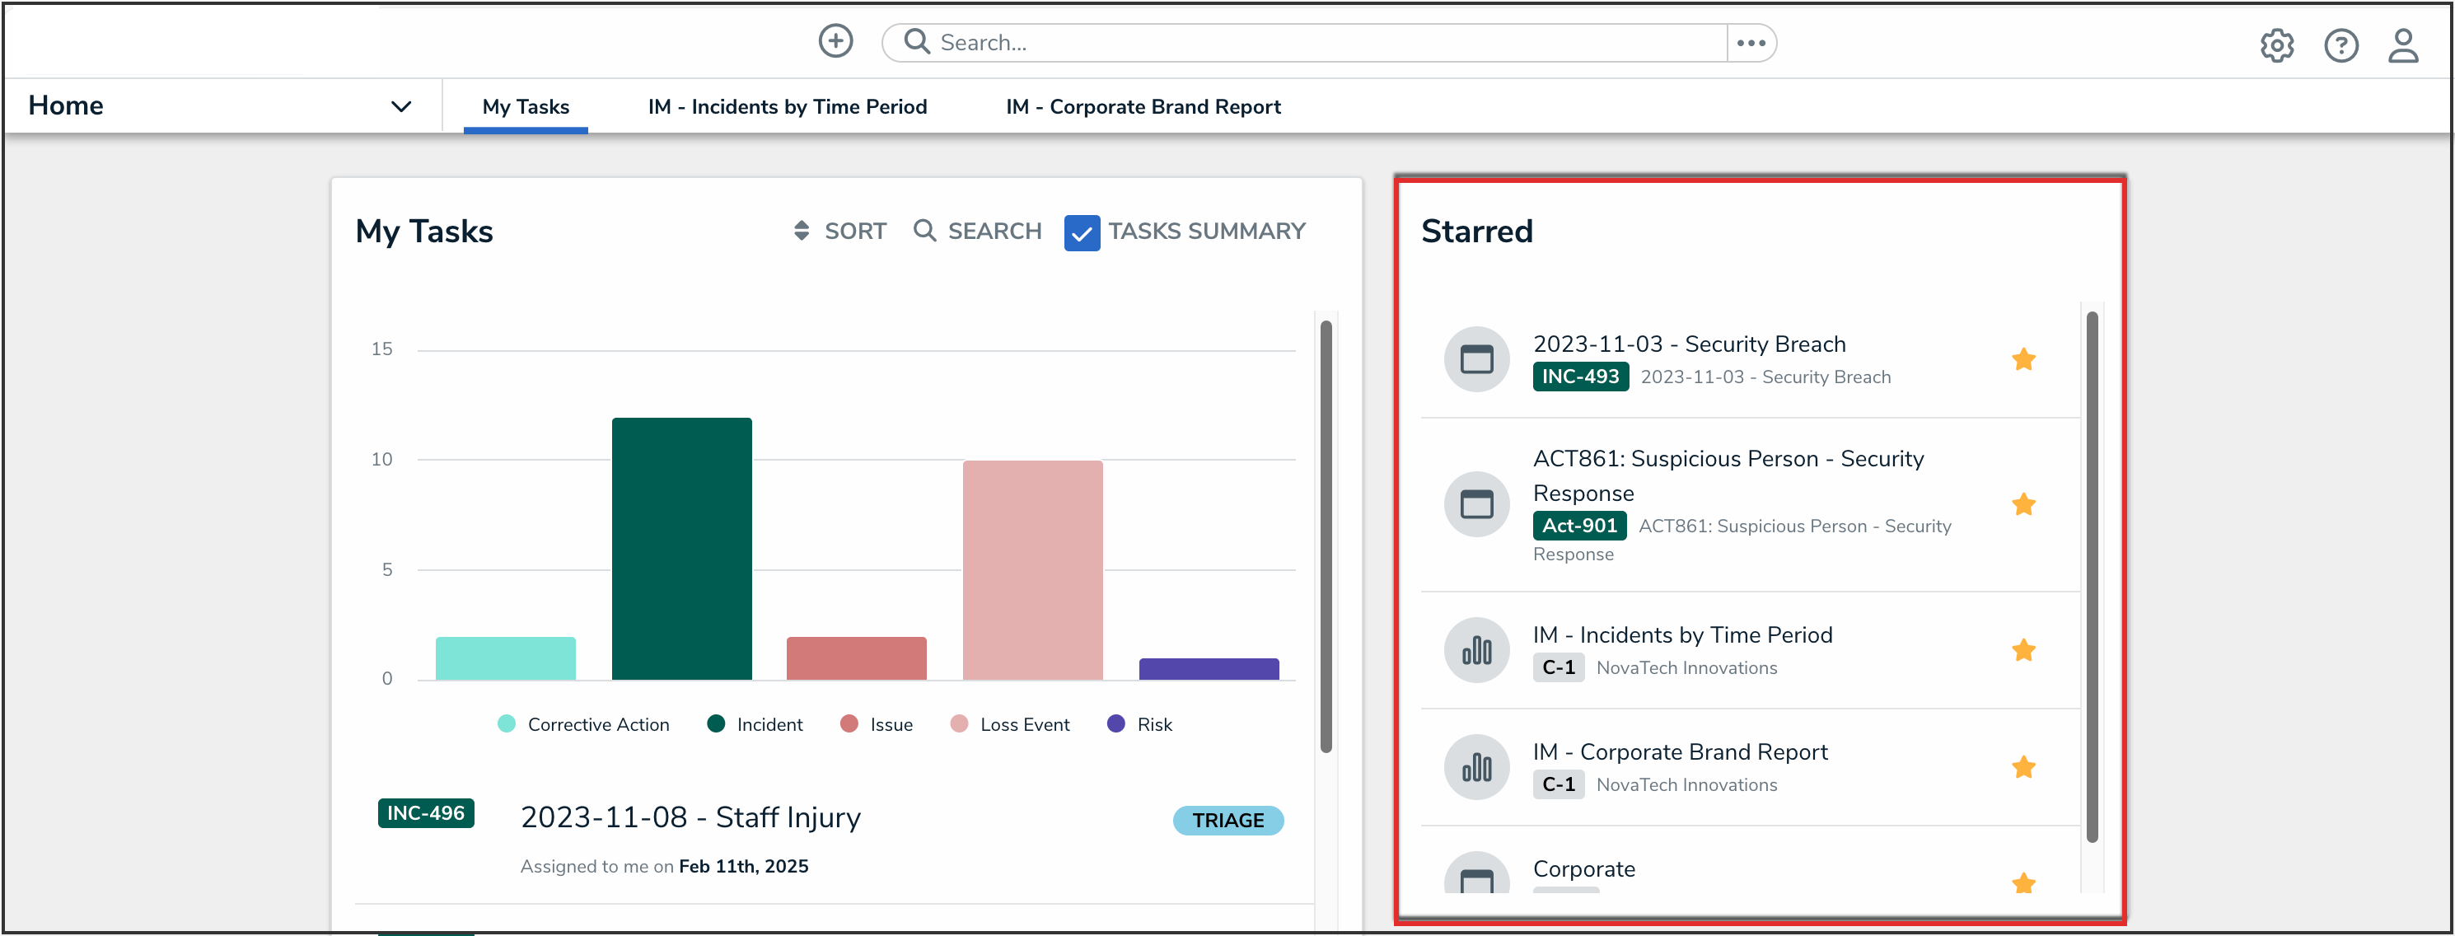Click inside the top Search field
The image size is (2455, 936).
pyautogui.click(x=1315, y=43)
